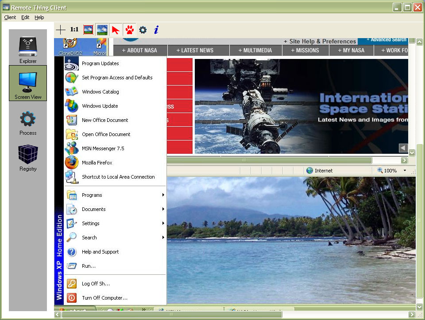Click the Windows Update icon
Screen dimensions: 425x320
click(x=72, y=106)
